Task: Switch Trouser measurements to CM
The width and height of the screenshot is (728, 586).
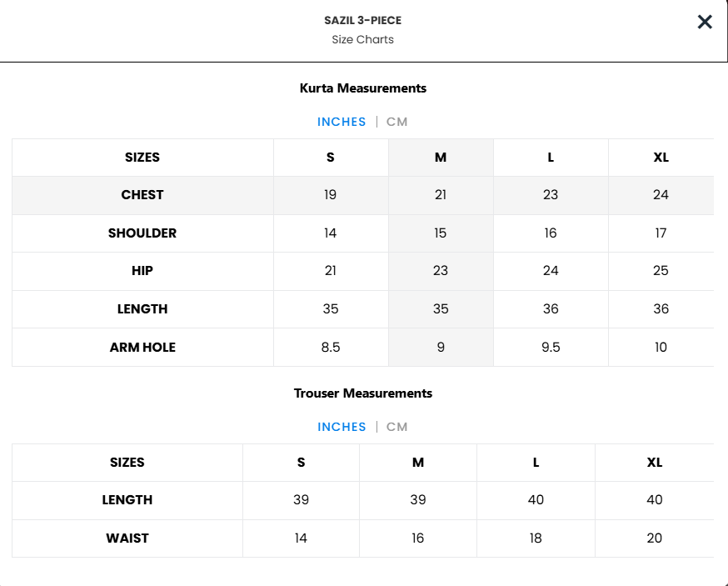Action: 397,427
